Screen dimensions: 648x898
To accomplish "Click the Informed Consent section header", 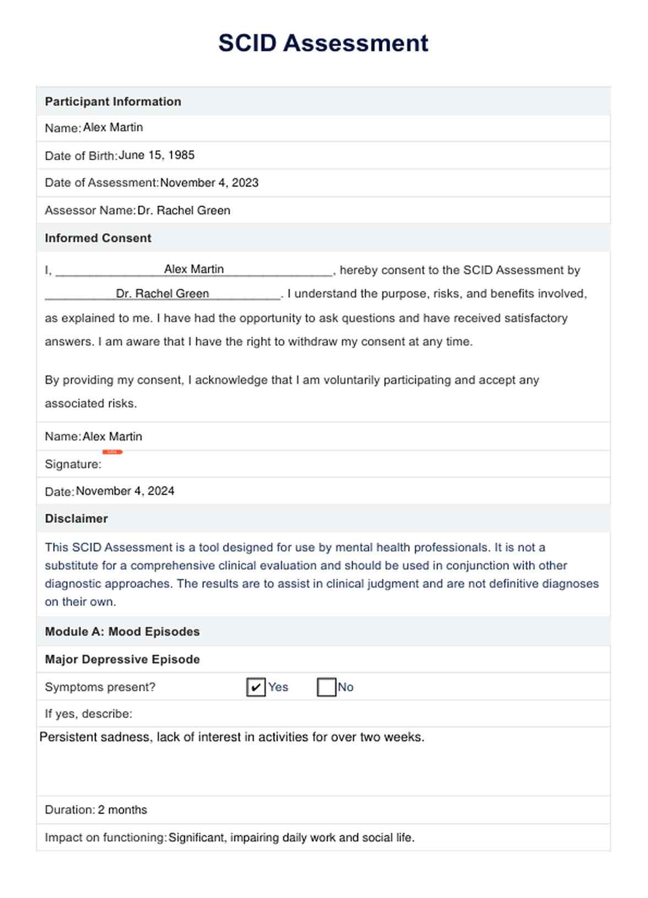I will click(98, 238).
